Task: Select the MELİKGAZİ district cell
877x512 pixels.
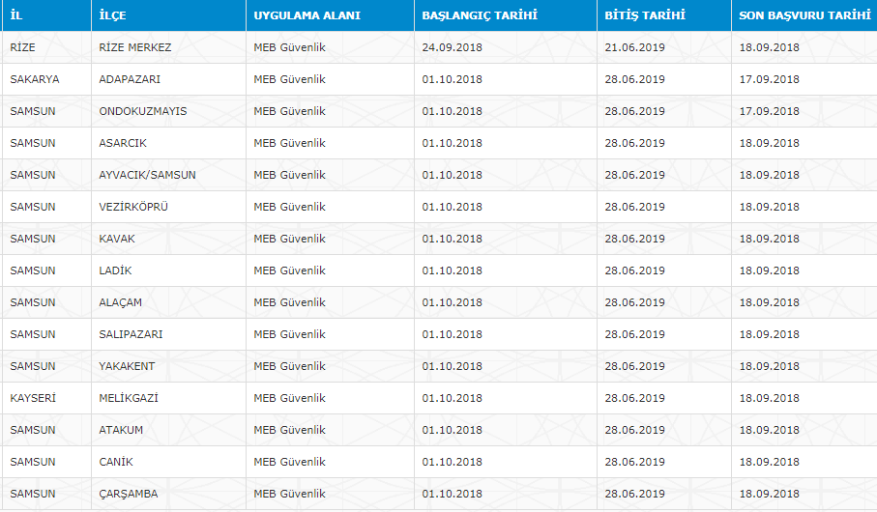Action: pos(129,398)
